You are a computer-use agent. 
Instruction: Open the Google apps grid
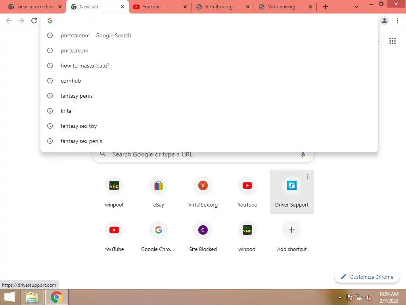click(392, 41)
